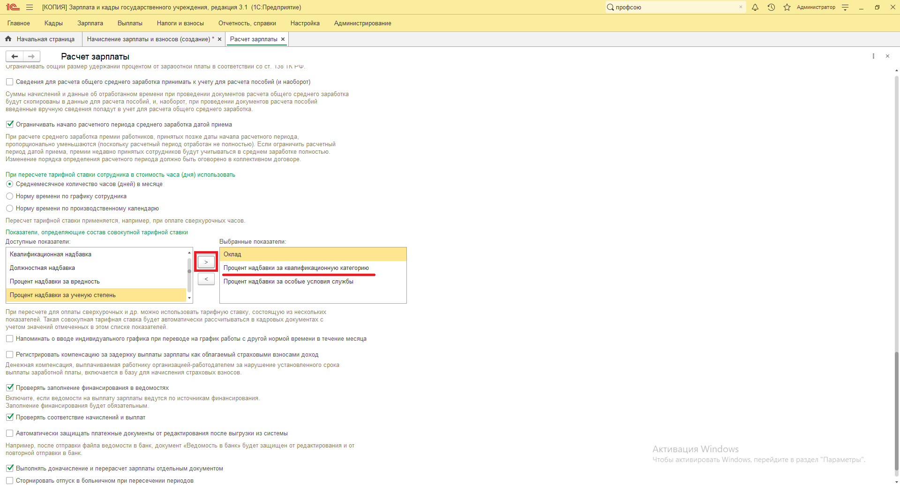Click the Администратор user name
This screenshot has height=485, width=900.
tap(816, 7)
